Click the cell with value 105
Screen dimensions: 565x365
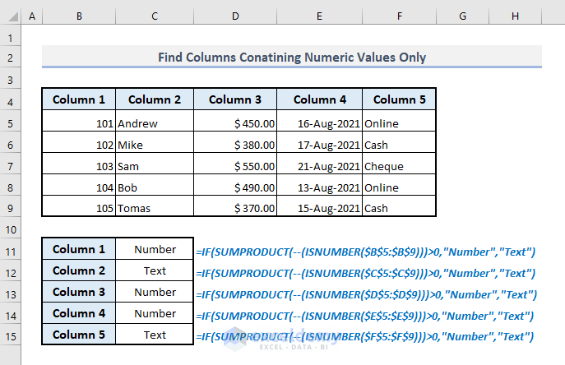pyautogui.click(x=79, y=209)
